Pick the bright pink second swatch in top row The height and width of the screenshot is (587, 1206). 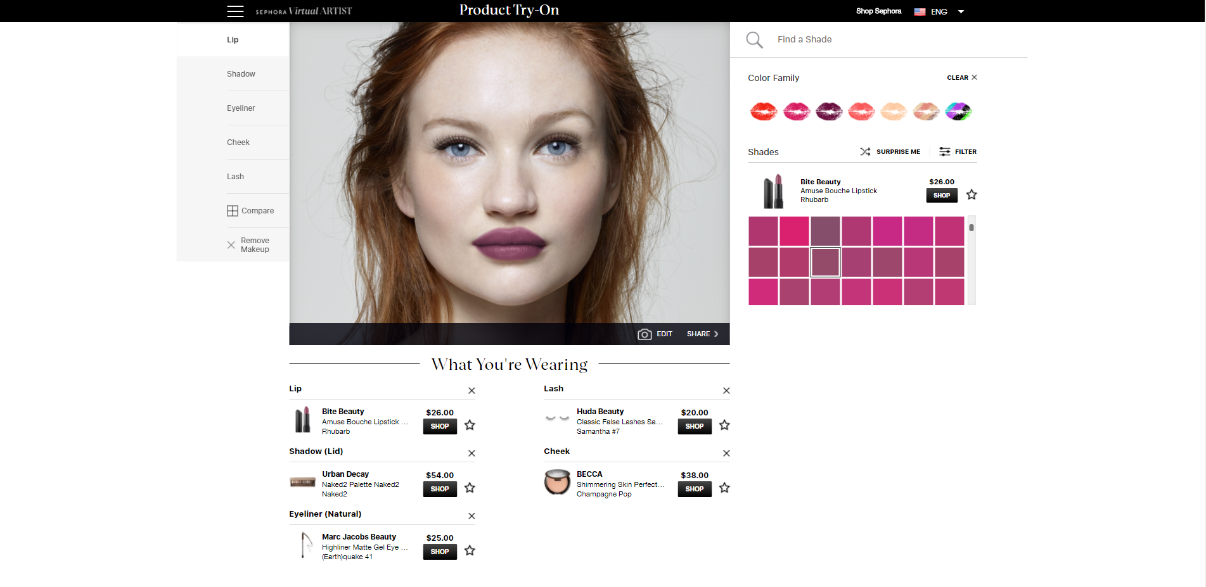tap(794, 231)
